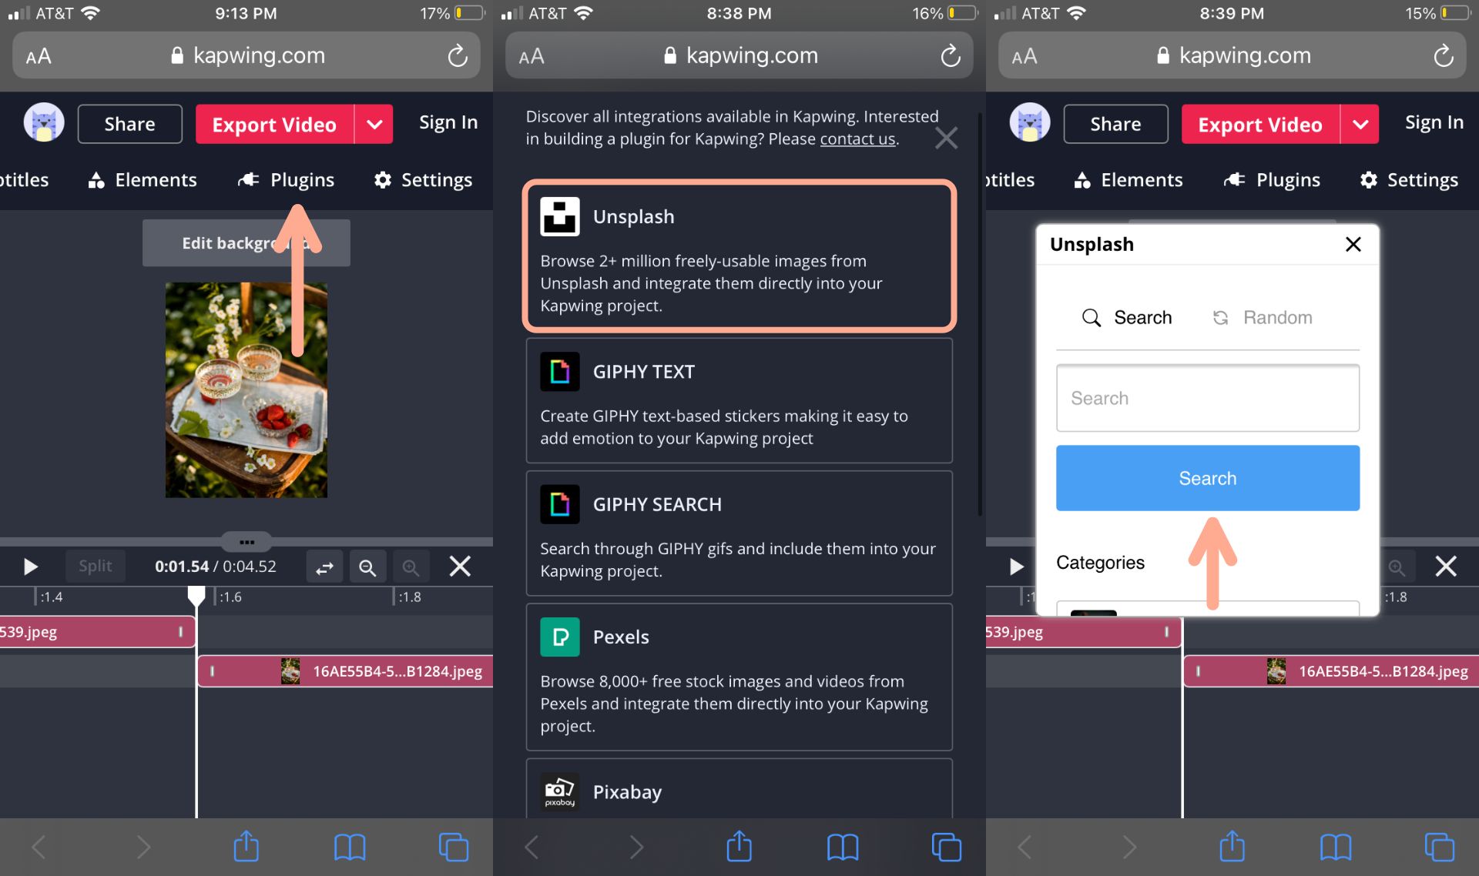Tap Safari share icon, middle screen
The image size is (1479, 876).
(739, 847)
